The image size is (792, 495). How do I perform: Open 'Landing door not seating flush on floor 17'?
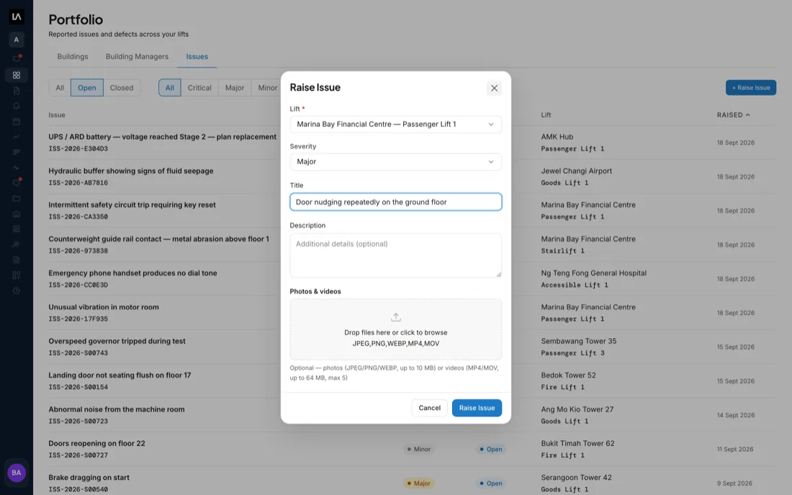[120, 375]
